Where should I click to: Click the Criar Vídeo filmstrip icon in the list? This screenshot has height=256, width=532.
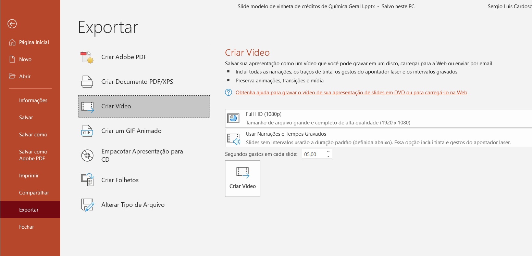[87, 106]
